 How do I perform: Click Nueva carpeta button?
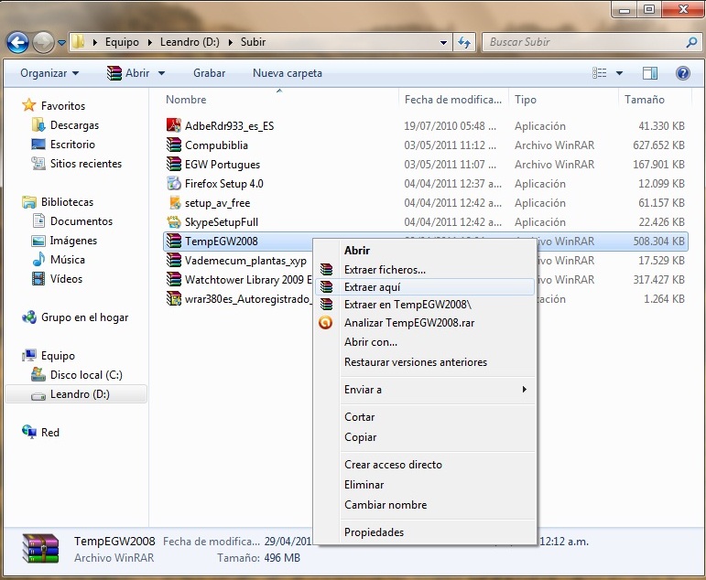click(x=288, y=73)
